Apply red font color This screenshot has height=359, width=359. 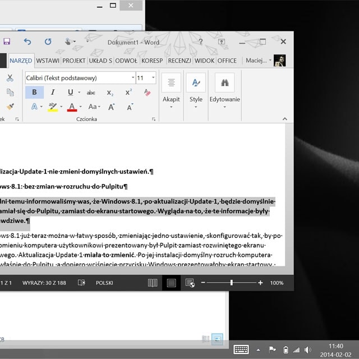[72, 107]
